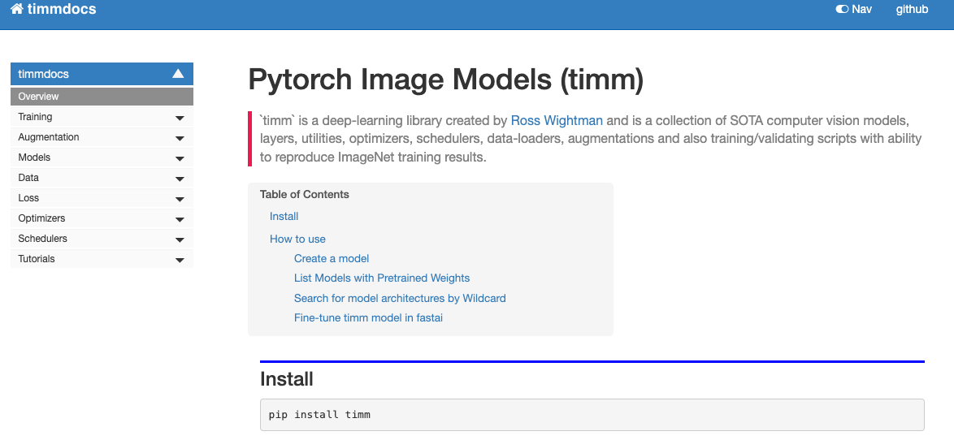
Task: Expand the Data dropdown arrow
Action: coord(180,179)
